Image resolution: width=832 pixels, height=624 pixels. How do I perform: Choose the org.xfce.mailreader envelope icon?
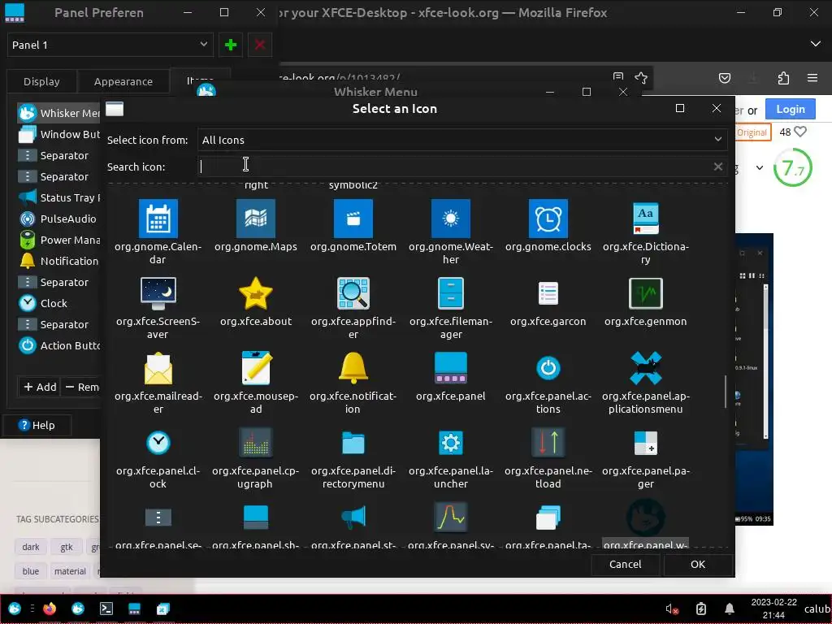[158, 368]
